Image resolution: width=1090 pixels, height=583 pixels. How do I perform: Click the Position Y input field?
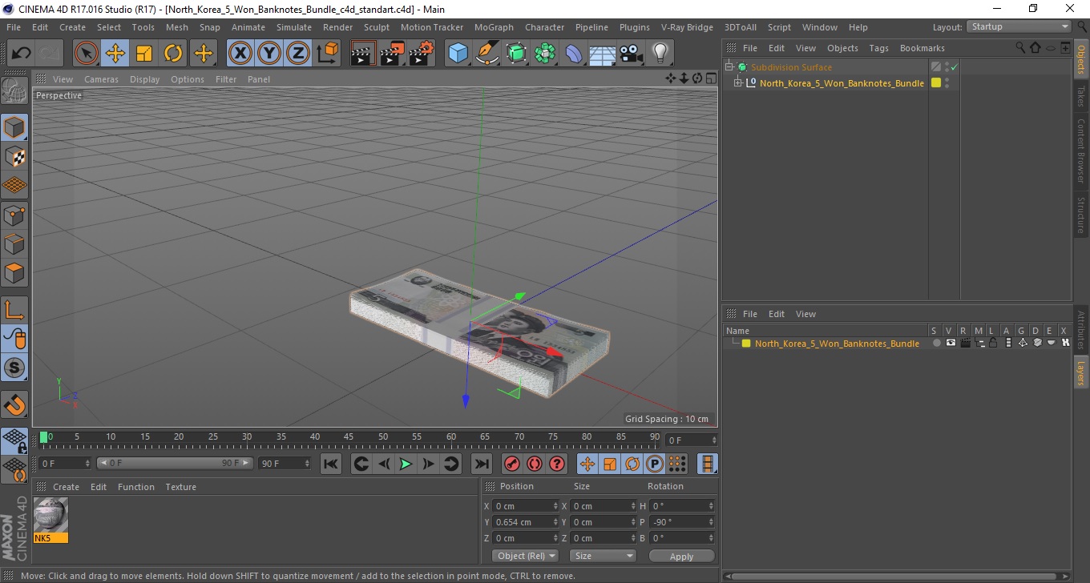click(x=524, y=522)
